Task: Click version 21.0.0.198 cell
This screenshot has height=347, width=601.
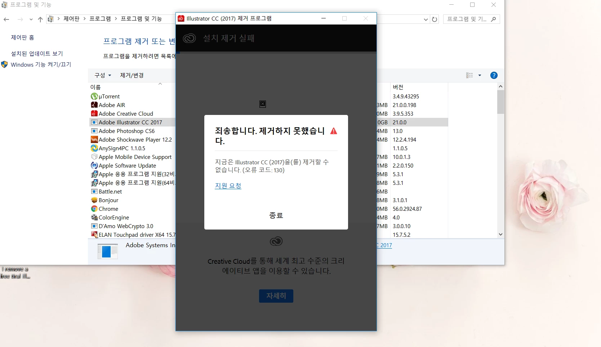Action: (404, 105)
